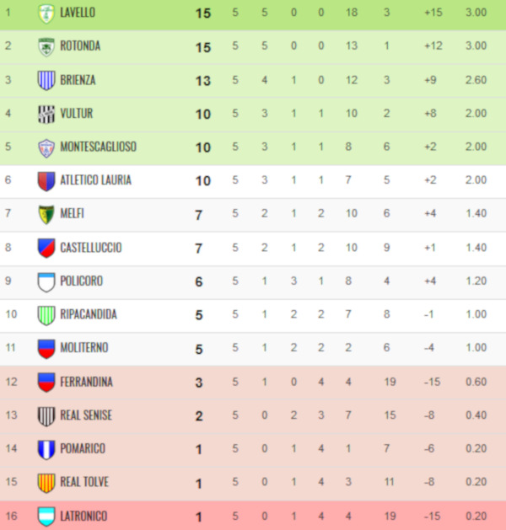Click the Lavello team crest icon
Viewport: 506px width, 530px height.
[46, 13]
